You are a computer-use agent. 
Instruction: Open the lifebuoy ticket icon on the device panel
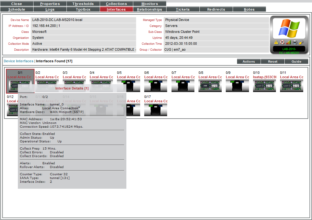click(x=282, y=42)
